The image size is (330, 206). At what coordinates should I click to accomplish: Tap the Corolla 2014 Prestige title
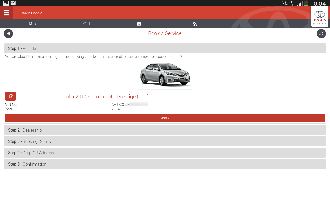tap(103, 97)
